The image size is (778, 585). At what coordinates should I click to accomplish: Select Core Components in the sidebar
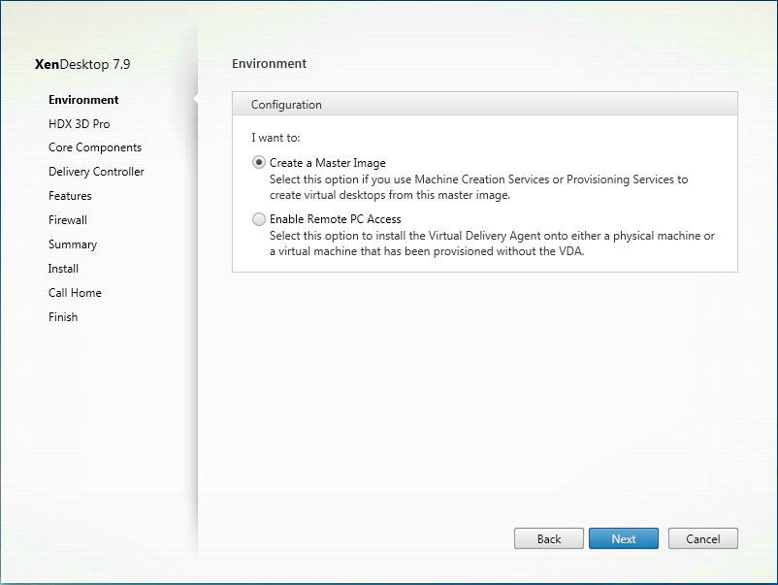95,147
